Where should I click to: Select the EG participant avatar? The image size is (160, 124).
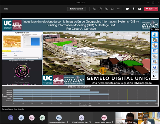pyautogui.click(x=21, y=118)
